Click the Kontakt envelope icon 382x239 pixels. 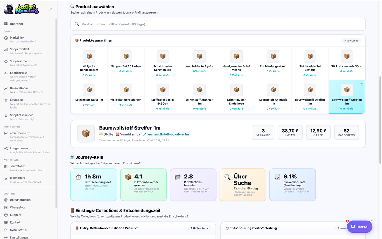[x=6, y=222]
